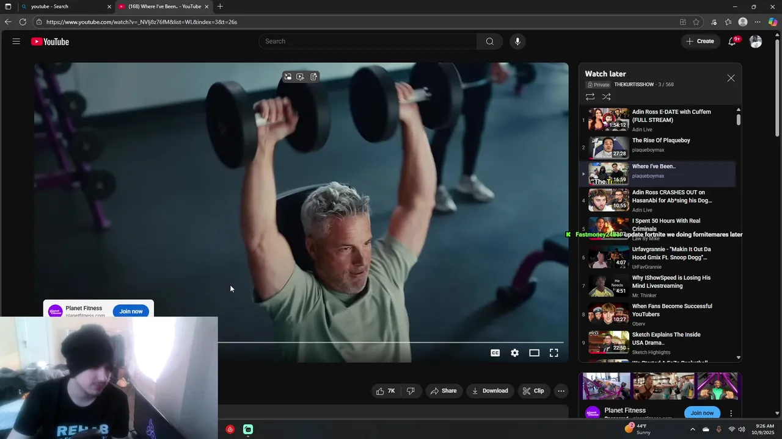This screenshot has width=782, height=439.
Task: Click the middle overlay icon atop video
Action: click(x=300, y=77)
